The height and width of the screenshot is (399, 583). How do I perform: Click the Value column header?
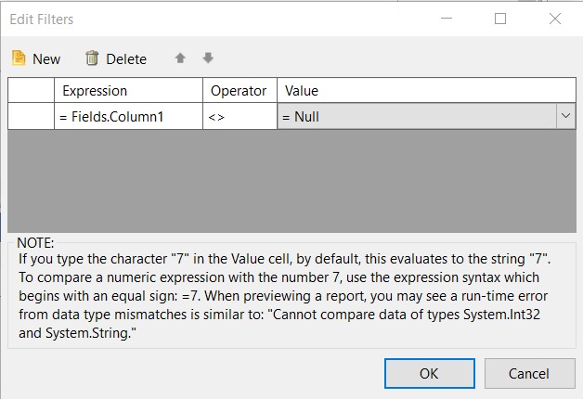coord(425,91)
